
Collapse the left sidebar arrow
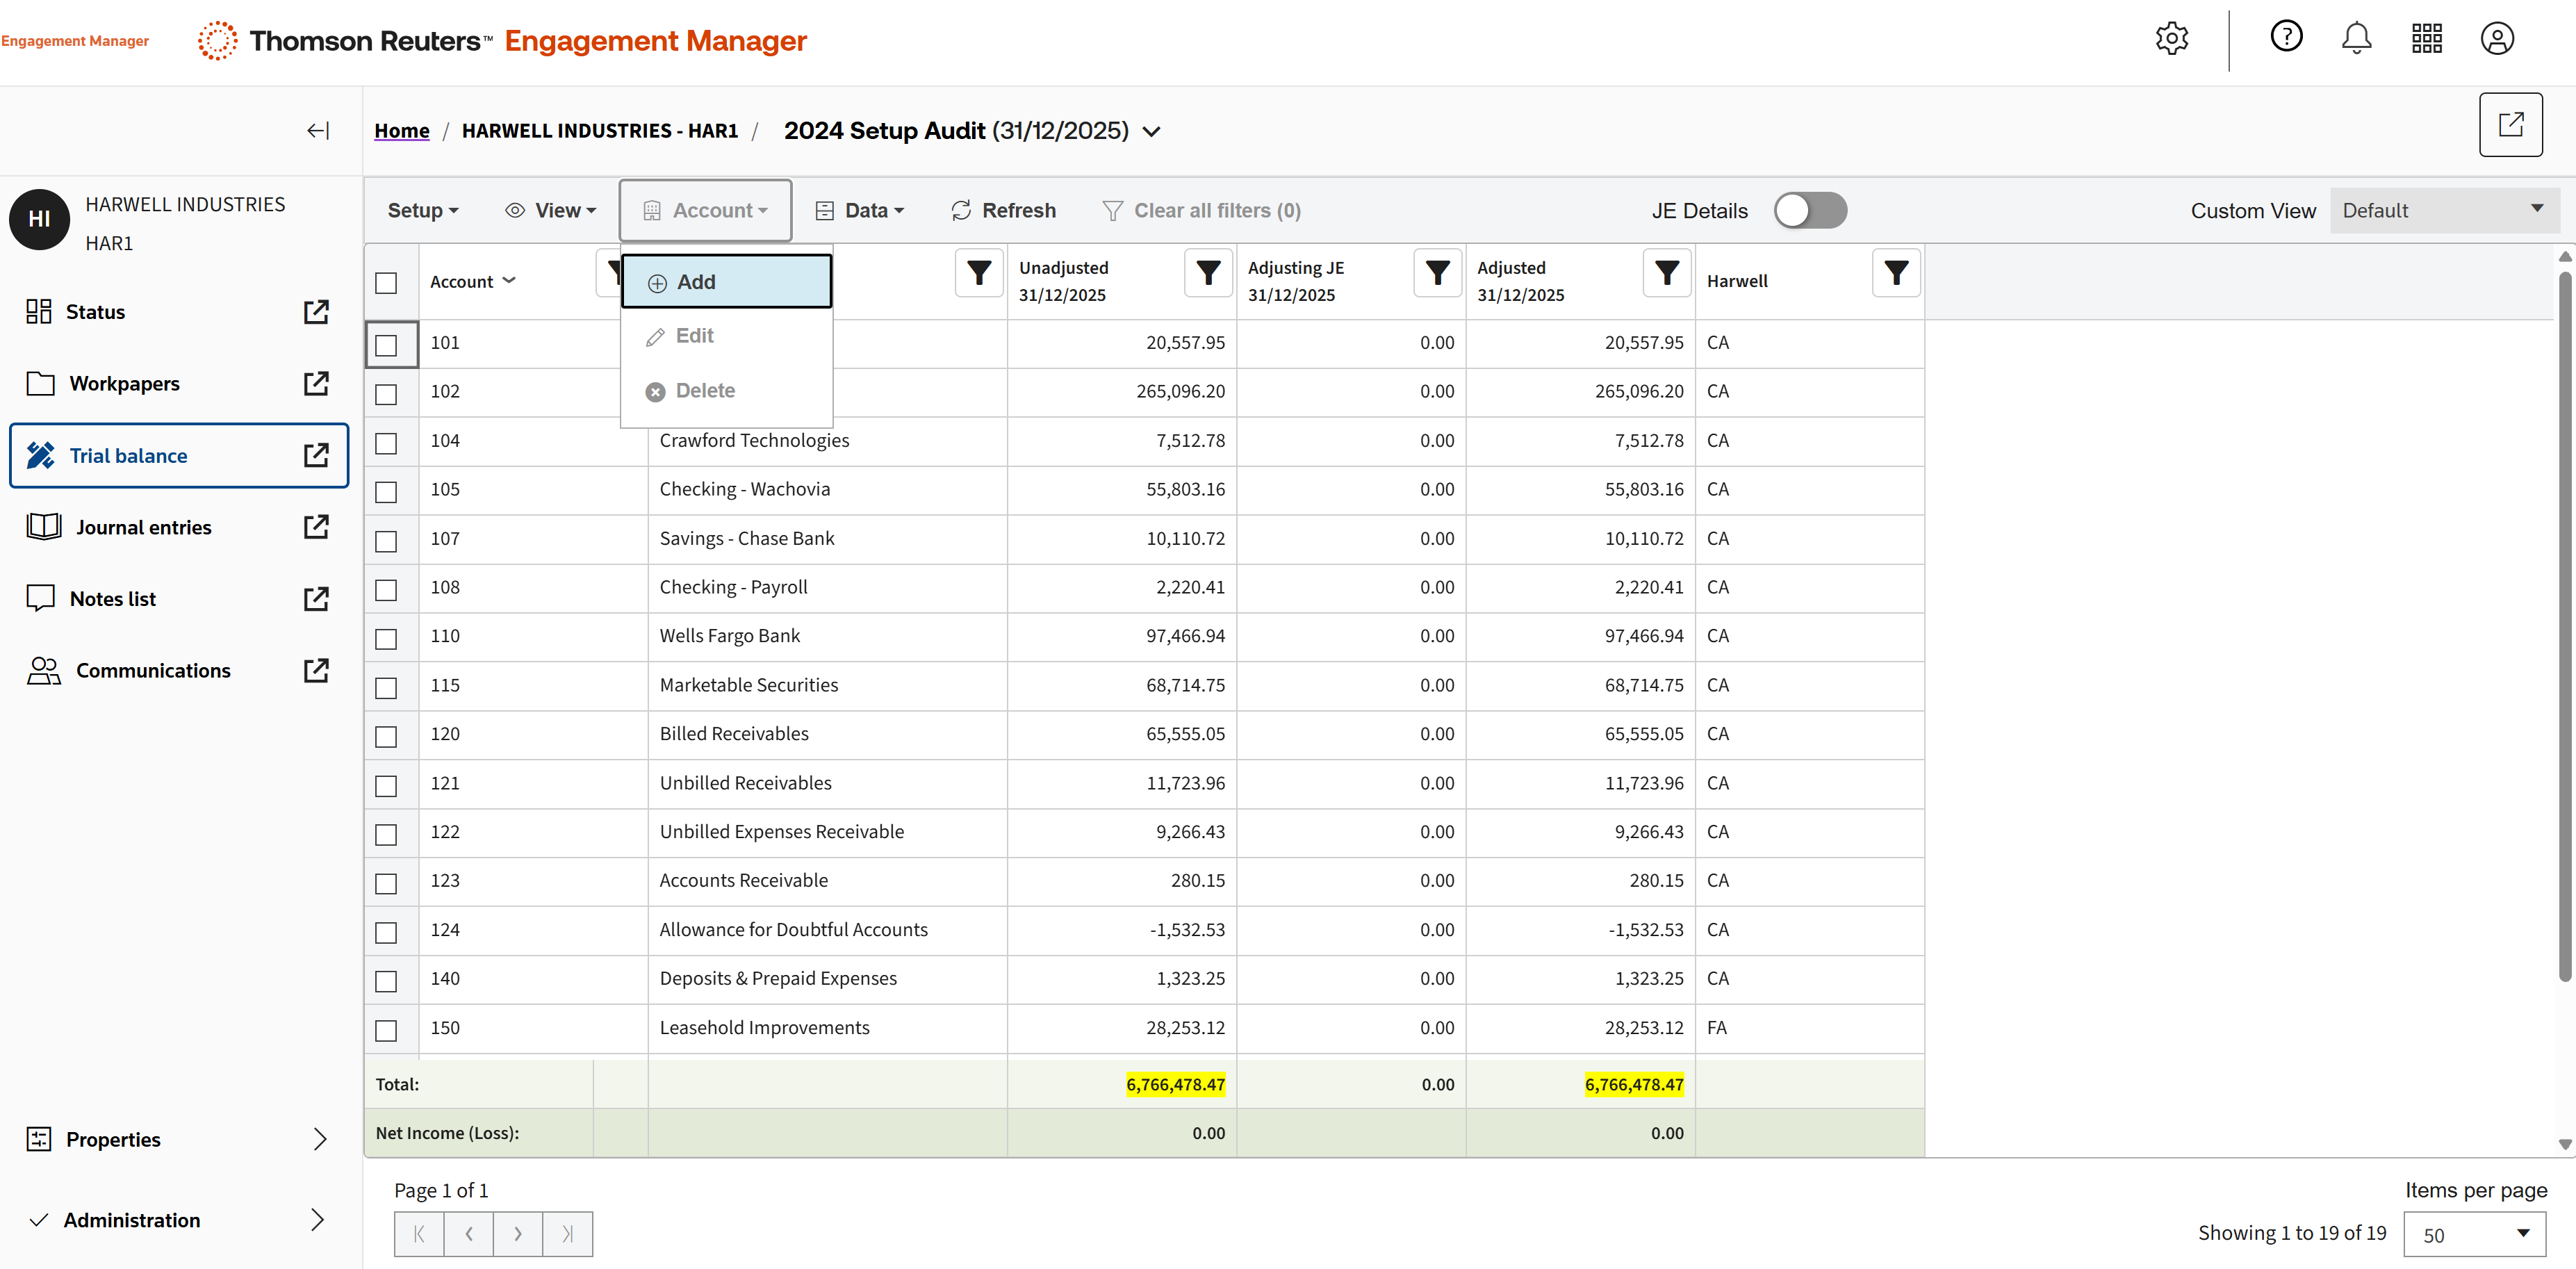(x=318, y=131)
